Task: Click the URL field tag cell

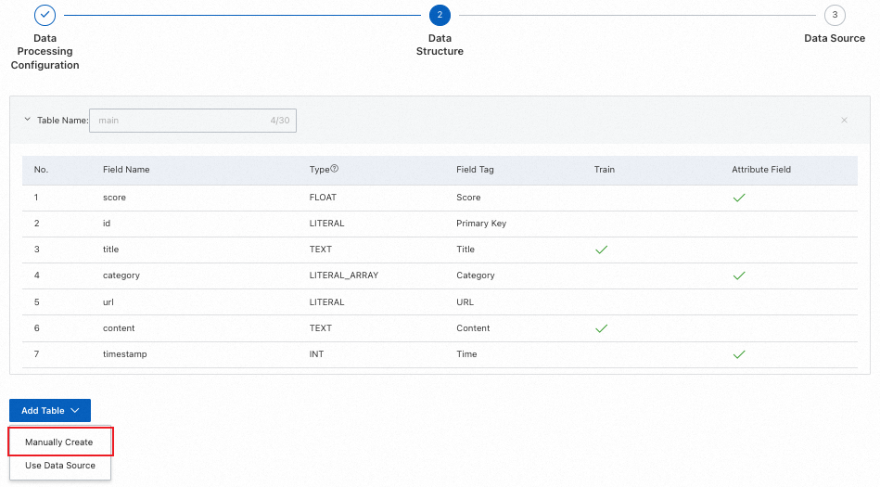Action: [x=465, y=302]
